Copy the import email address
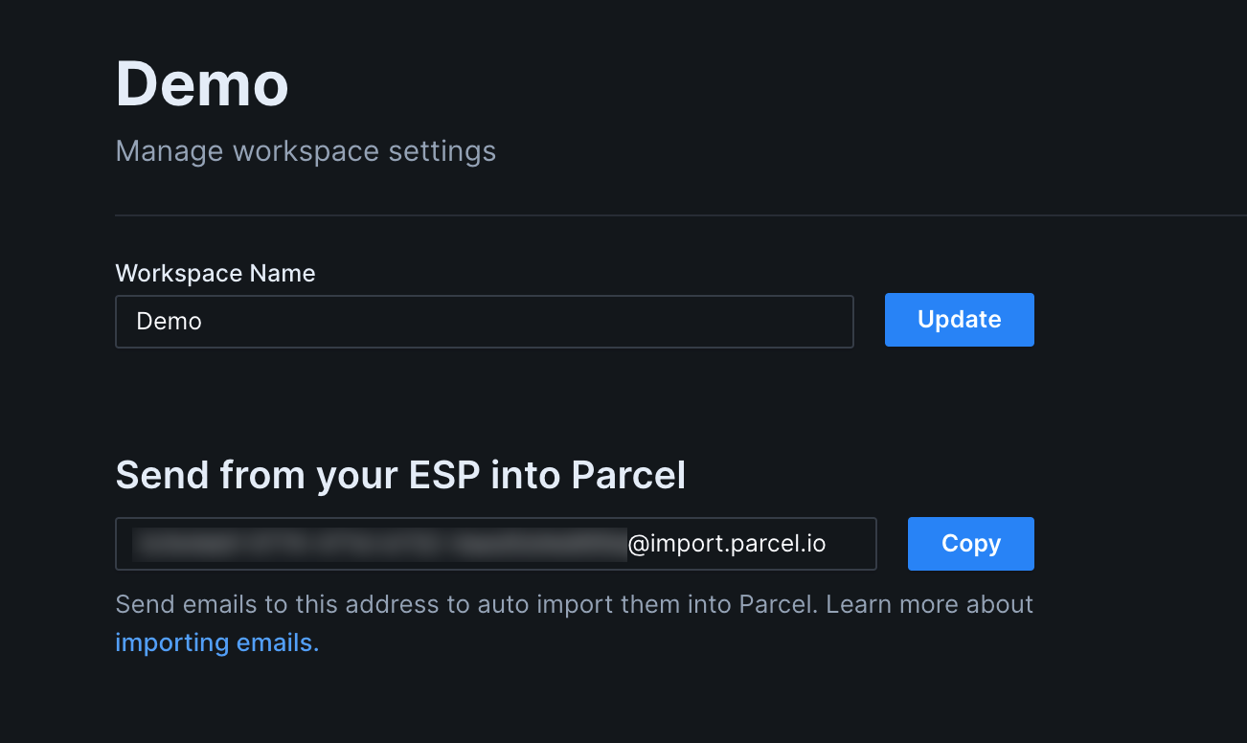 tap(970, 544)
